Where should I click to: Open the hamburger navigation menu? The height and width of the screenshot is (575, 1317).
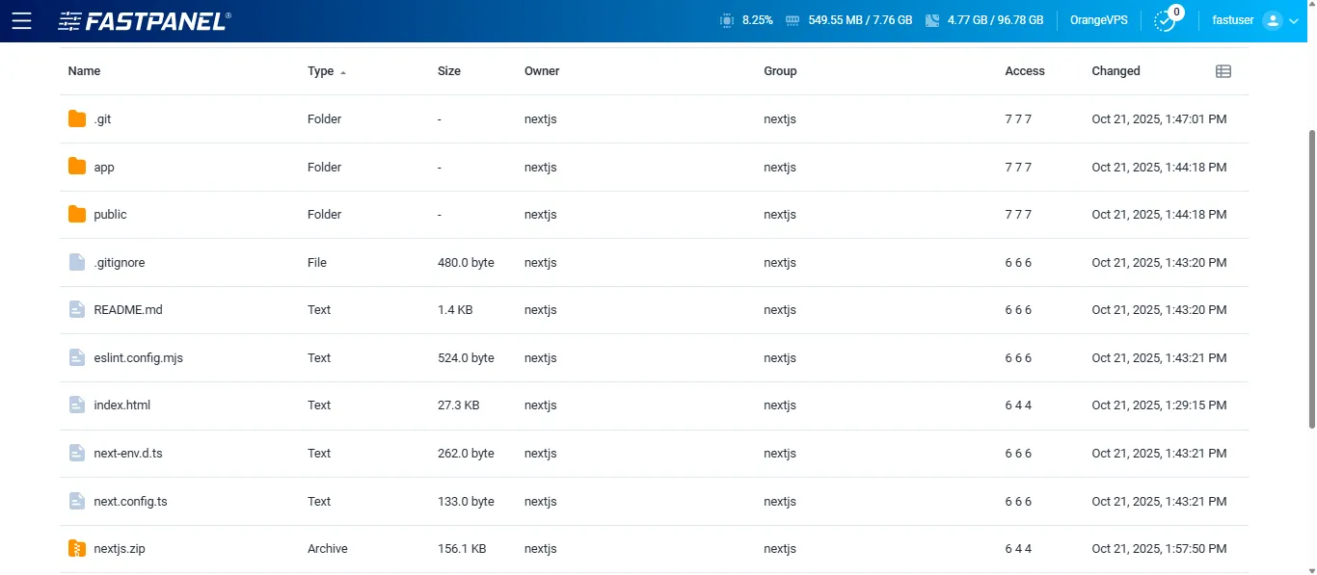click(21, 20)
